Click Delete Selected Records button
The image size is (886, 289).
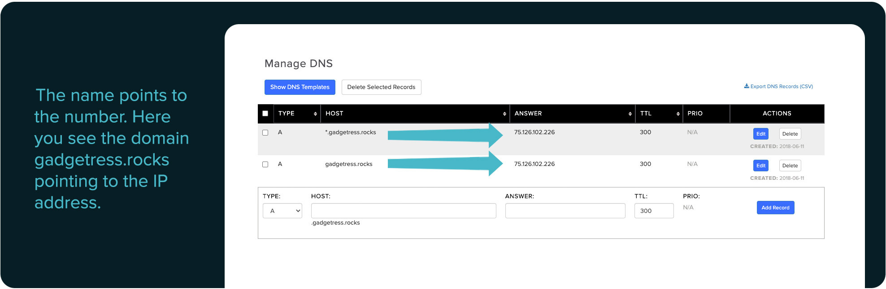pyautogui.click(x=381, y=87)
